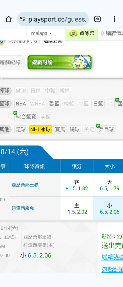Select the 中職 league tag

[x=50, y=91]
